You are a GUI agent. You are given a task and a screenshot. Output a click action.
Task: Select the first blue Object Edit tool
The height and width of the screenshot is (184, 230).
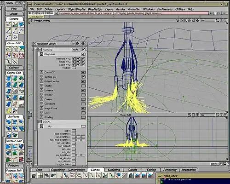click(9, 78)
